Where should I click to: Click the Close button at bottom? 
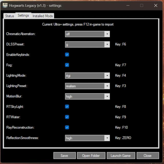[148, 156]
